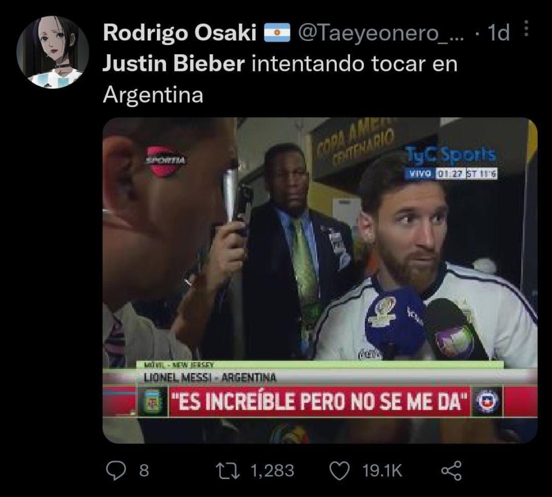
Task: Click the 19.1K likes count
Action: [x=382, y=470]
